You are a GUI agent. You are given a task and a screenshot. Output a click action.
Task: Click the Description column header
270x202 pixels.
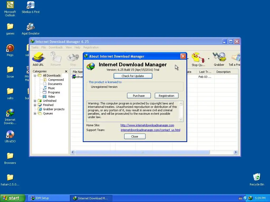point(226,72)
